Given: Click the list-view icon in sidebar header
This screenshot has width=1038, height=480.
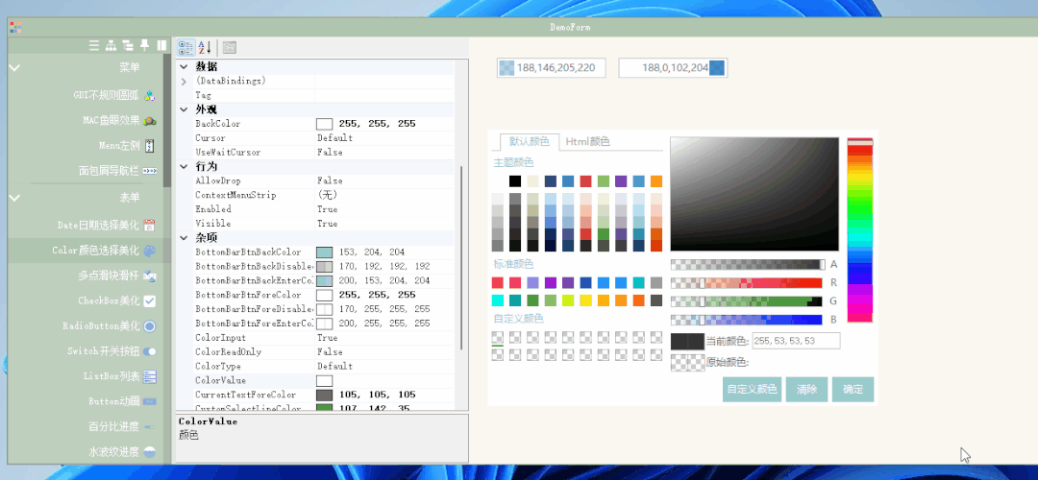Looking at the screenshot, I should [94, 46].
